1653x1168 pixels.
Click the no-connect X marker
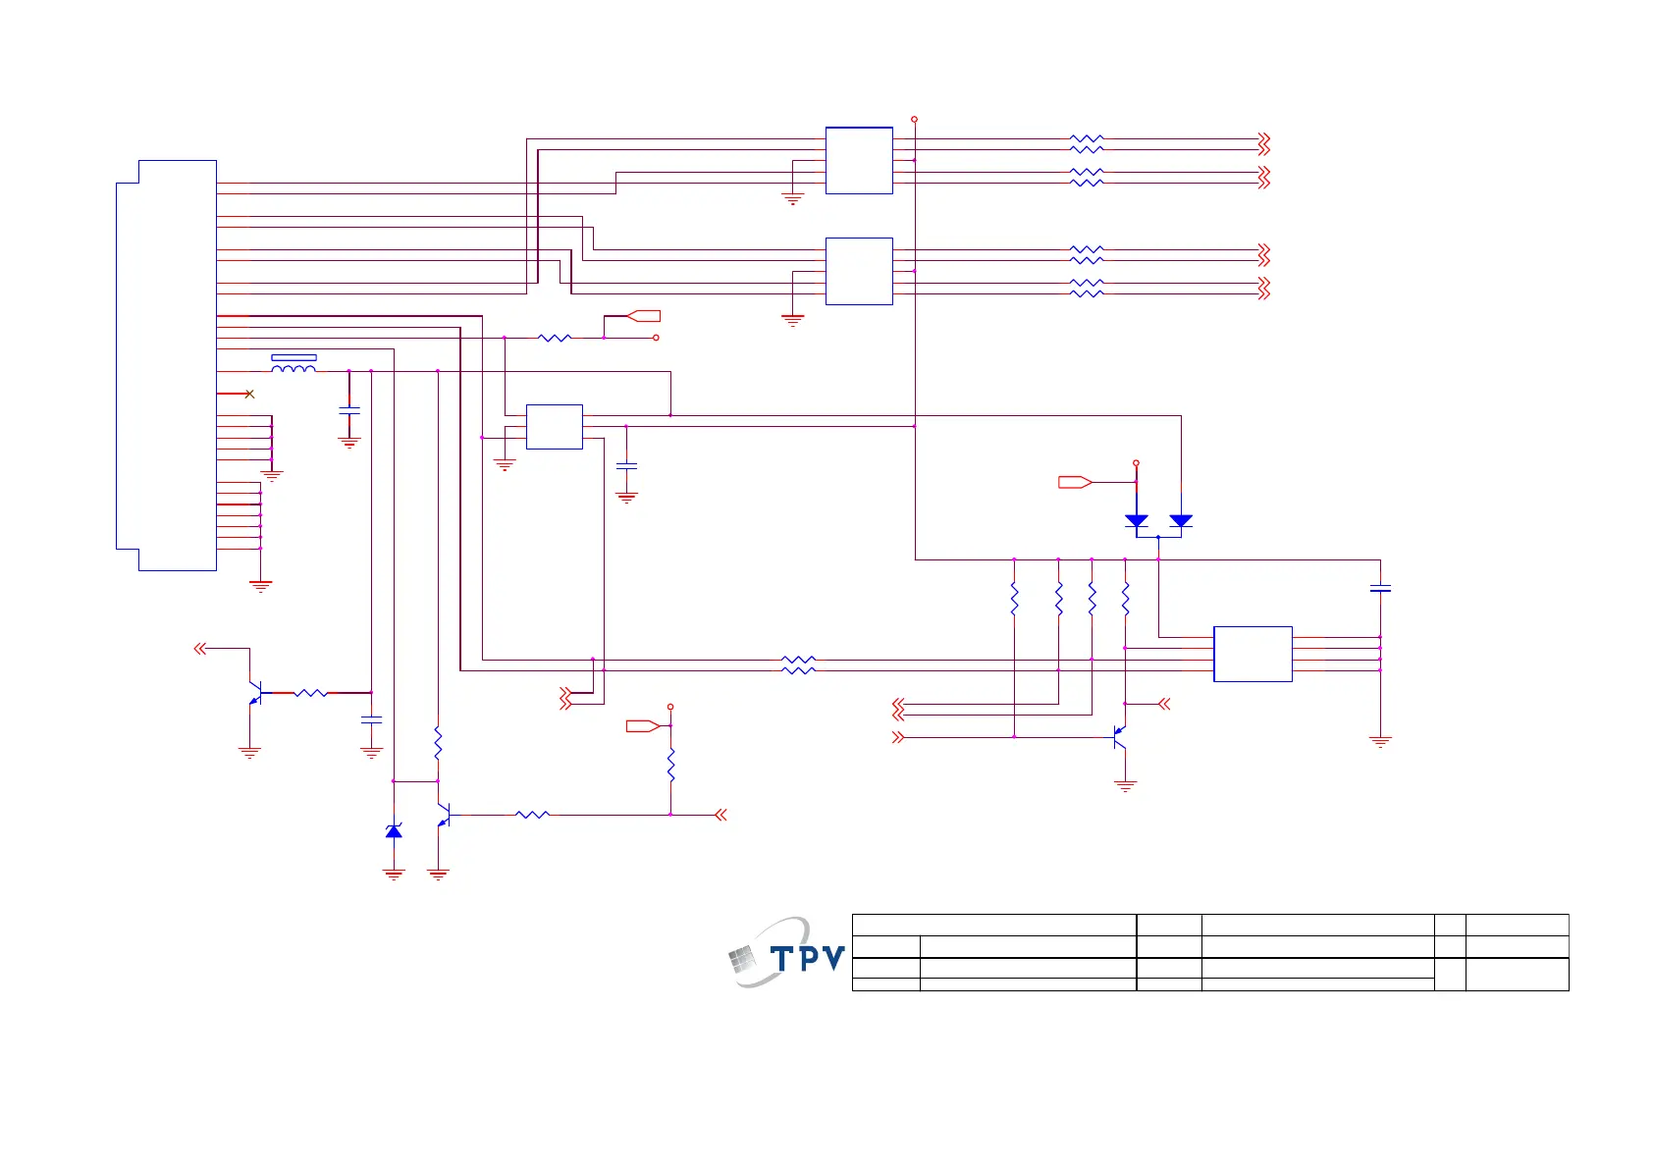pyautogui.click(x=249, y=394)
